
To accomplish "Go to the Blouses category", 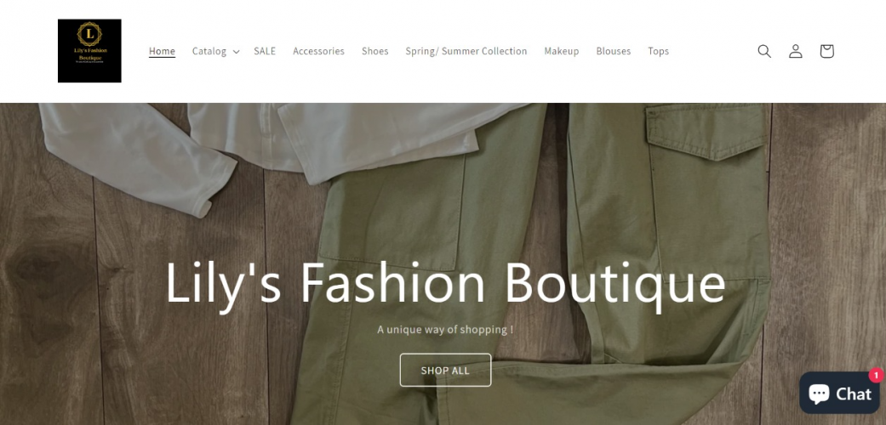I will pos(614,51).
